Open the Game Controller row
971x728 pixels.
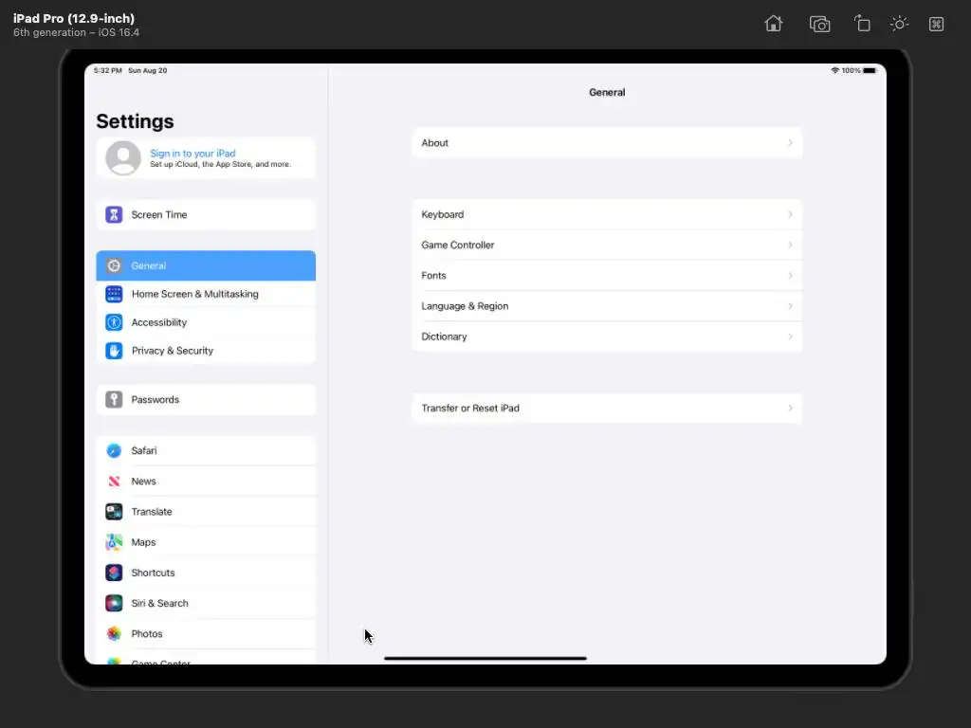tap(607, 246)
